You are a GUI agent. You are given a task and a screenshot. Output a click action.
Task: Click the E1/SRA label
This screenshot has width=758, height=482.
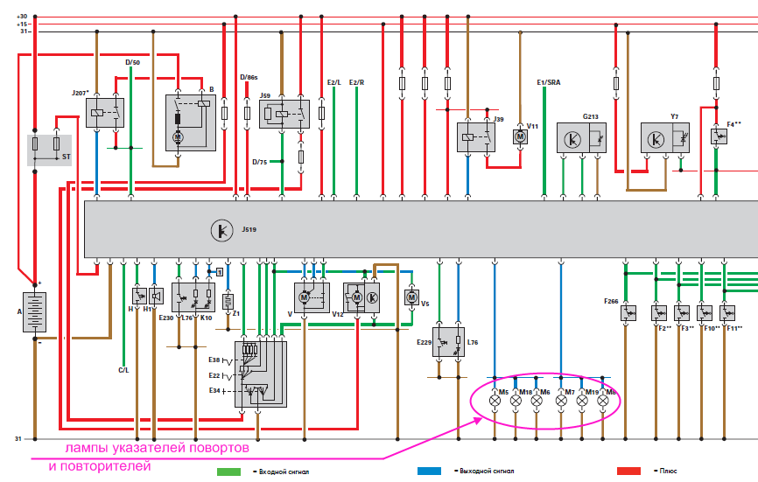549,82
